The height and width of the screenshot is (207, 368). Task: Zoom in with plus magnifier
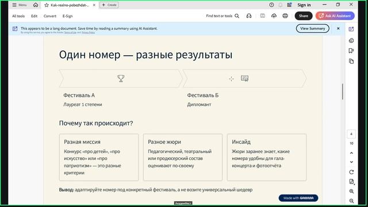[351, 191]
